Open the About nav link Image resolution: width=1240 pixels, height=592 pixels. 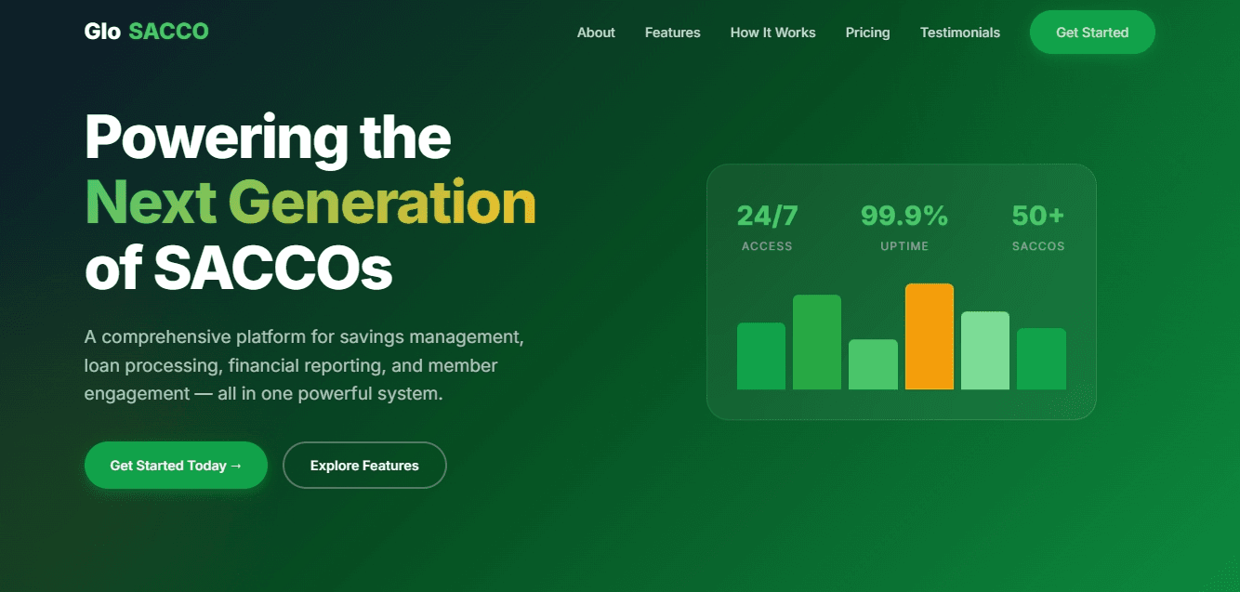pyautogui.click(x=596, y=33)
